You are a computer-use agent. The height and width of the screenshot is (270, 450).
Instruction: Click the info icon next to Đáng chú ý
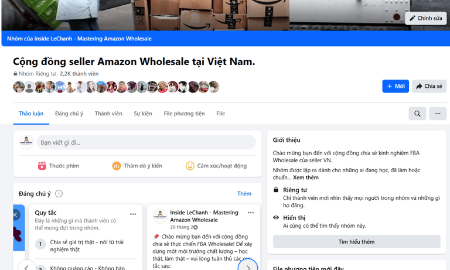point(59,194)
